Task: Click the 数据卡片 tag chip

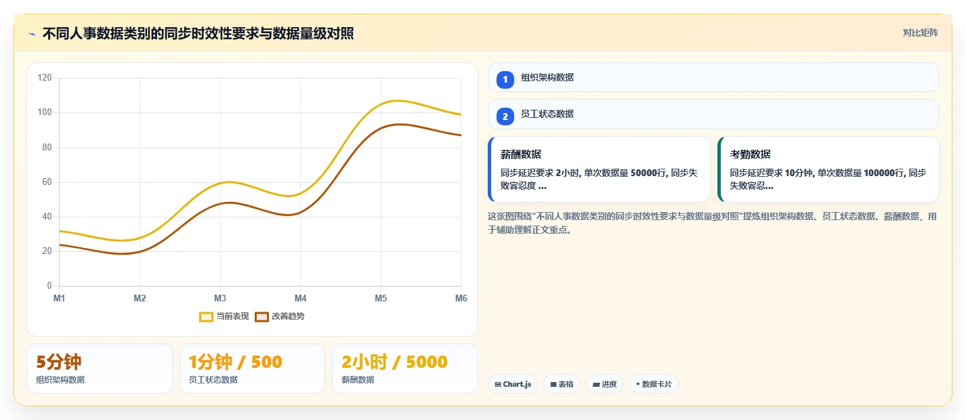Action: tap(654, 384)
